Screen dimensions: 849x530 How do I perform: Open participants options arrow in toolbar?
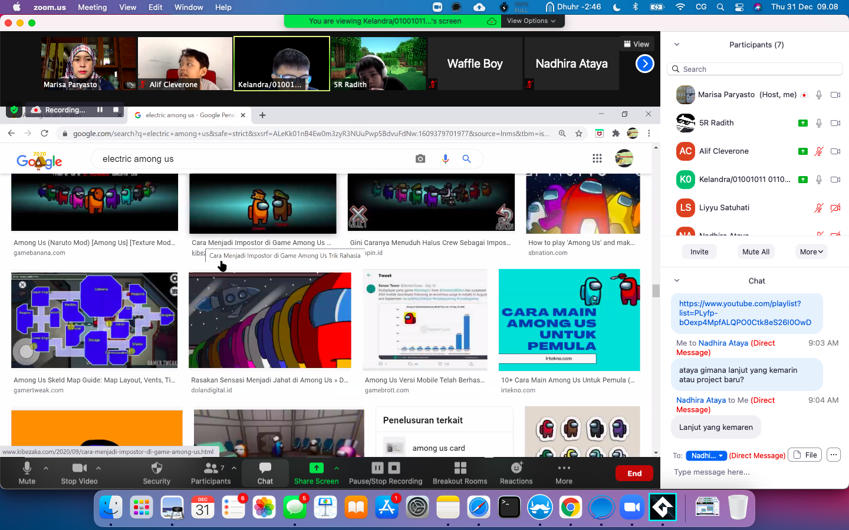tap(234, 468)
